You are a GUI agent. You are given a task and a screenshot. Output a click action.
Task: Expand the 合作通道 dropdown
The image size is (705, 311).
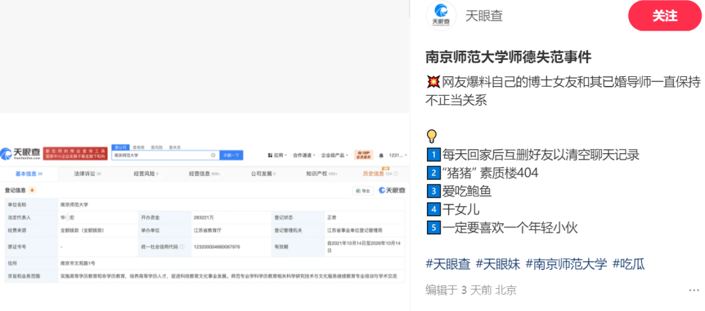(303, 155)
